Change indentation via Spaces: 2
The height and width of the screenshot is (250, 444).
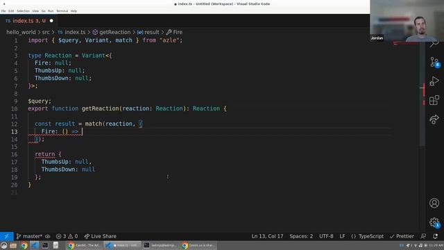tap(301, 236)
